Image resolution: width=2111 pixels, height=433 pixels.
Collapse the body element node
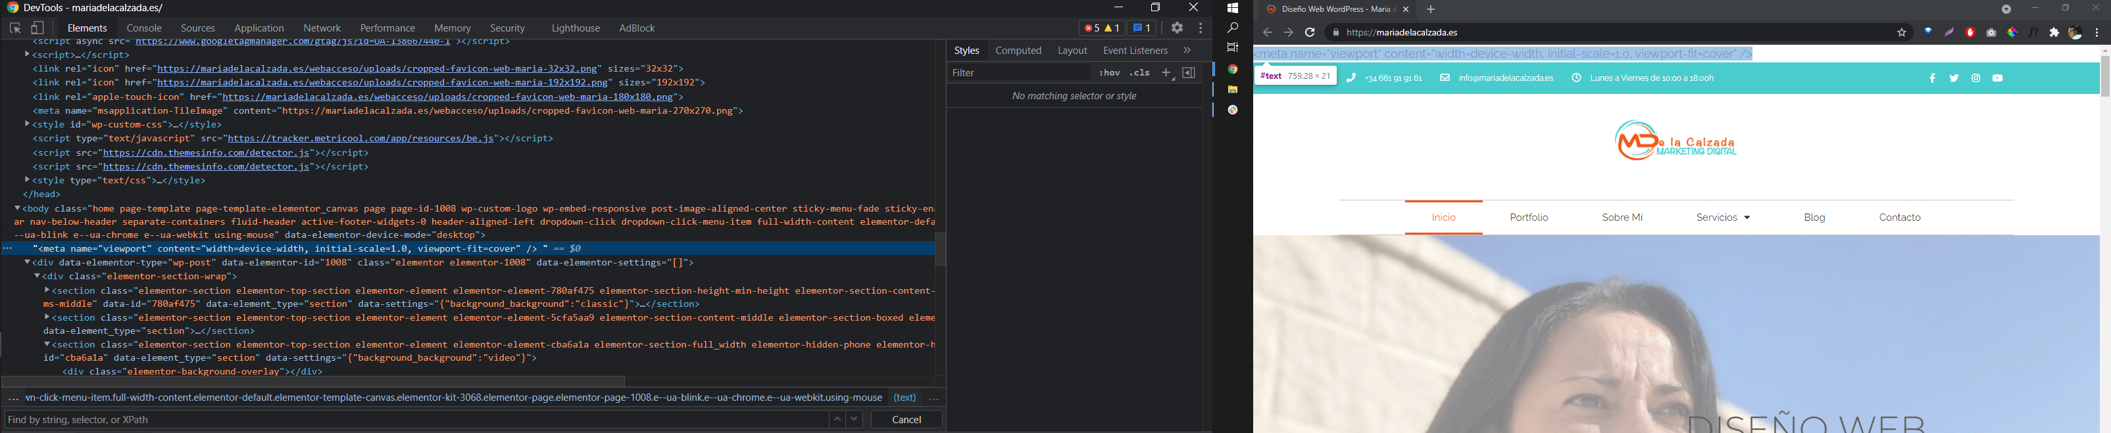point(18,209)
